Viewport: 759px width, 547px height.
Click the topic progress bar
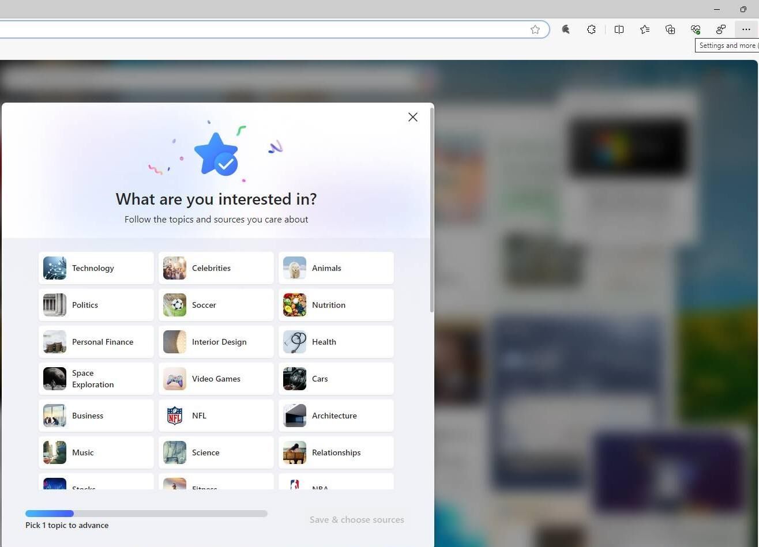[x=146, y=513]
